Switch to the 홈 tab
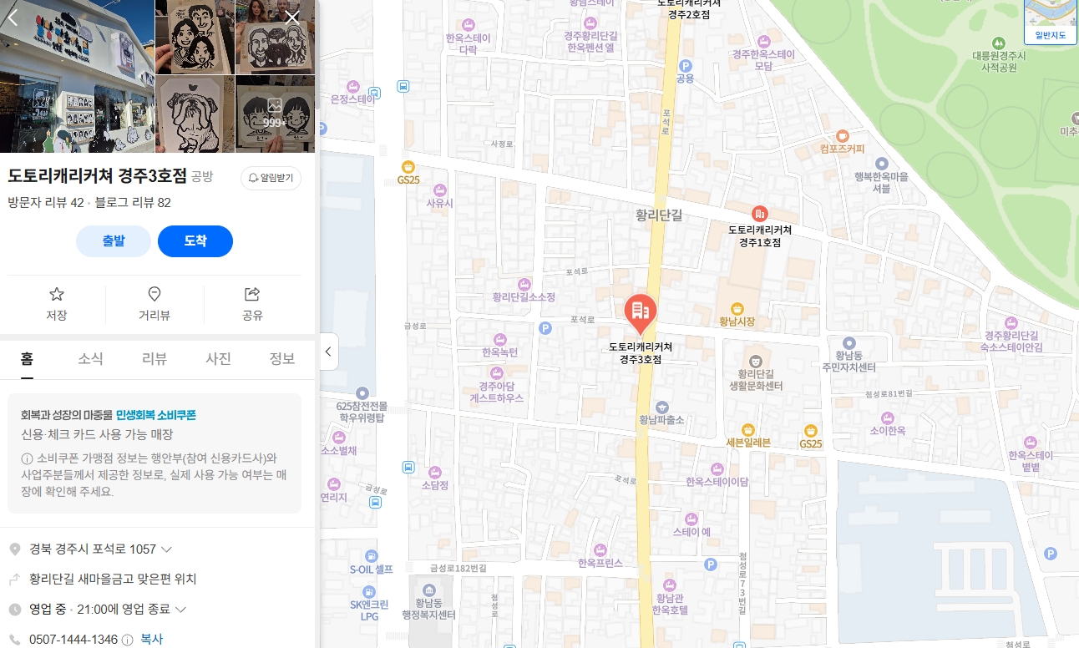This screenshot has width=1079, height=648. (27, 359)
